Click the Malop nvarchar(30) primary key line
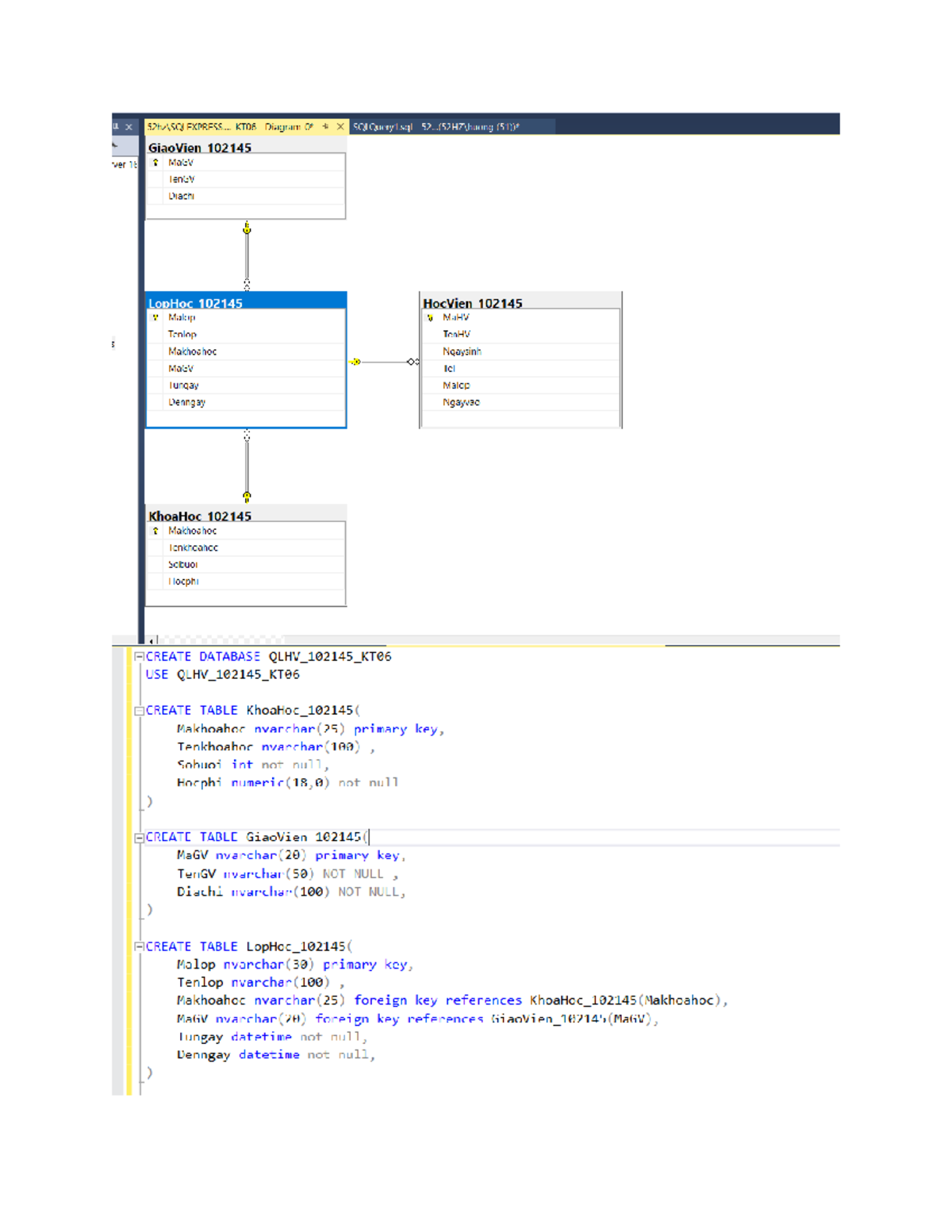 (x=295, y=965)
